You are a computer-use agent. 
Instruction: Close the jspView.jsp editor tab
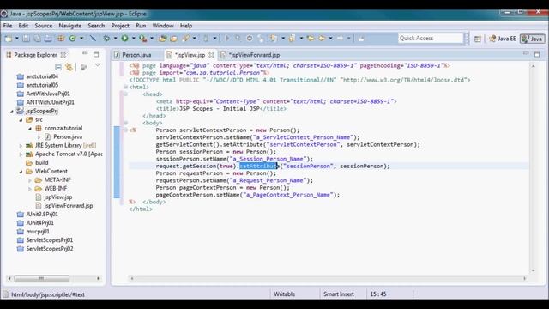pos(211,55)
